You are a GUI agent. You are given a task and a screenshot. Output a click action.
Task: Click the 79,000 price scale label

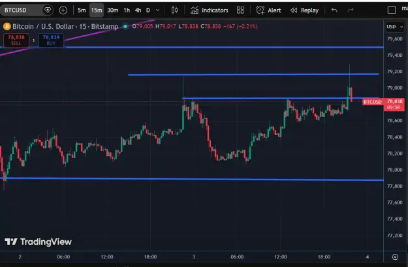pyautogui.click(x=395, y=88)
